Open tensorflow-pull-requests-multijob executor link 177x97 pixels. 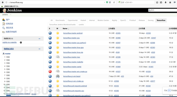pyautogui.click(x=18, y=94)
